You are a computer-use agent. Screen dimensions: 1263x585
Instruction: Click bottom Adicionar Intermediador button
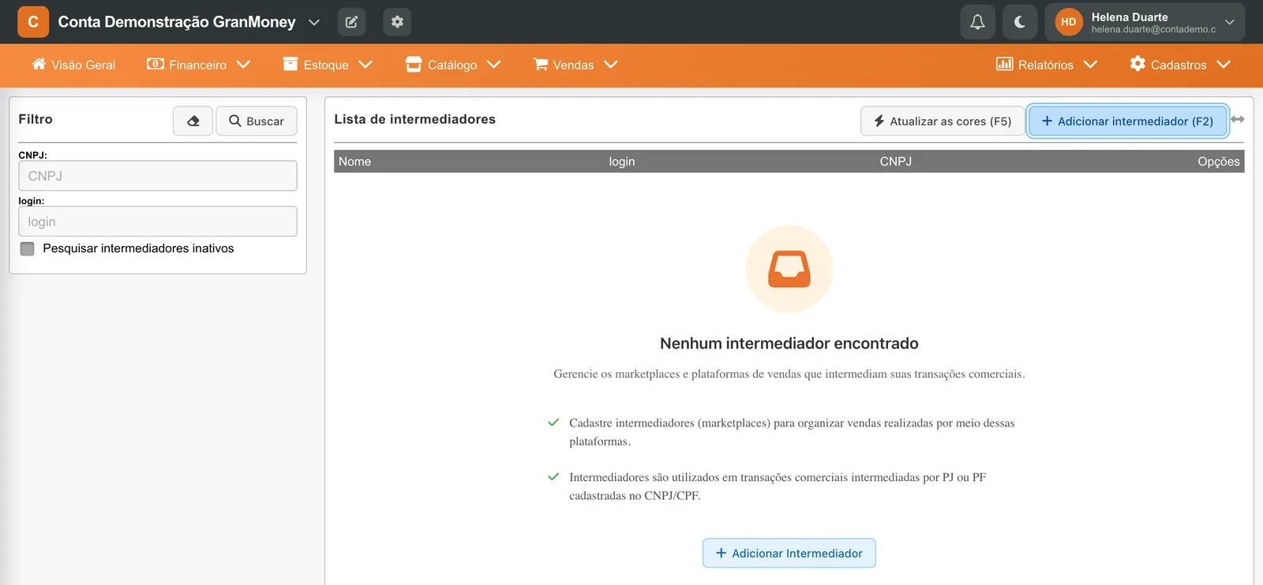pyautogui.click(x=789, y=553)
